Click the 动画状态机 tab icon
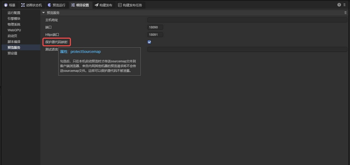The width and height of the screenshot is (350, 165). 23,5
